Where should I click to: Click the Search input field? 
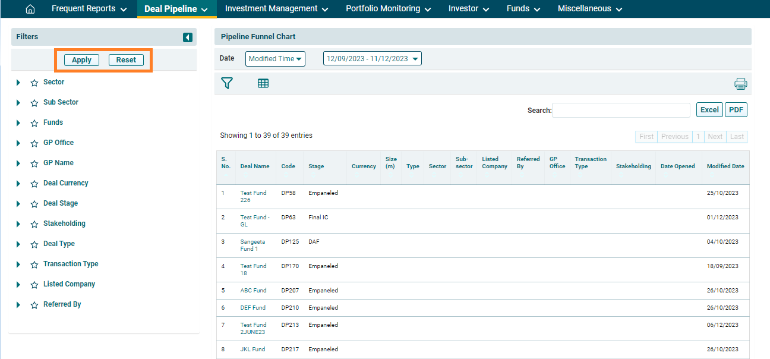coord(621,111)
